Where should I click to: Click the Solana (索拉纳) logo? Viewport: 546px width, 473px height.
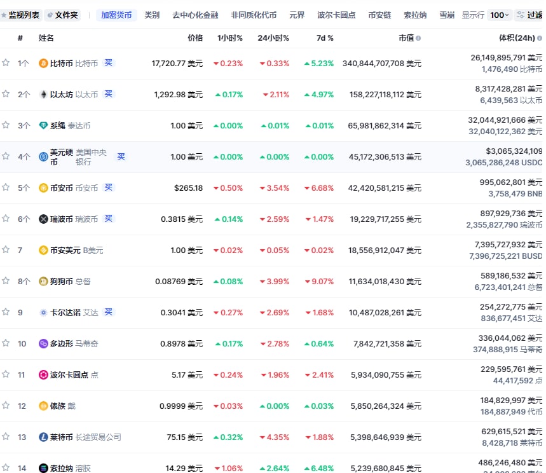pyautogui.click(x=43, y=468)
